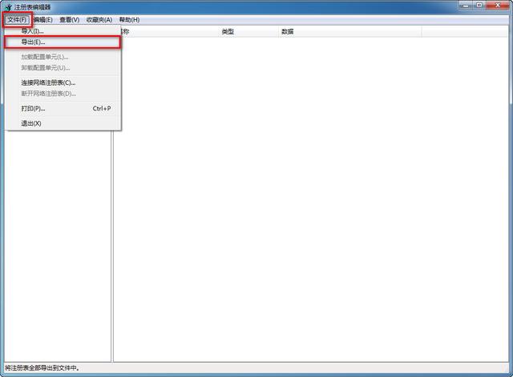The height and width of the screenshot is (377, 513).
Task: Open the 帮助(H) menu
Action: [x=129, y=19]
